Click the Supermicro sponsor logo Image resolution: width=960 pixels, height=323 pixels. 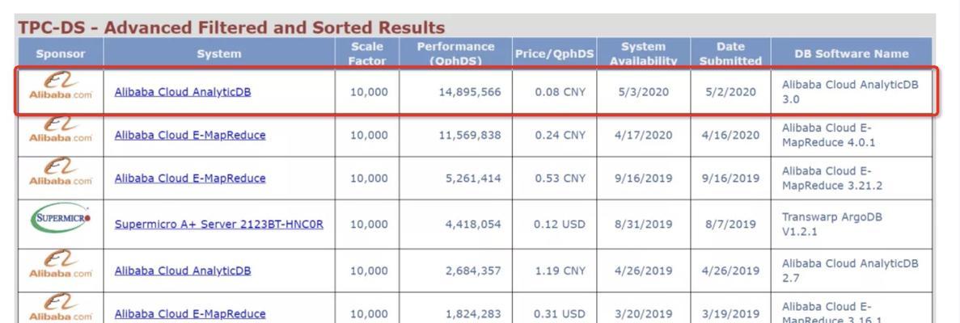tap(61, 218)
